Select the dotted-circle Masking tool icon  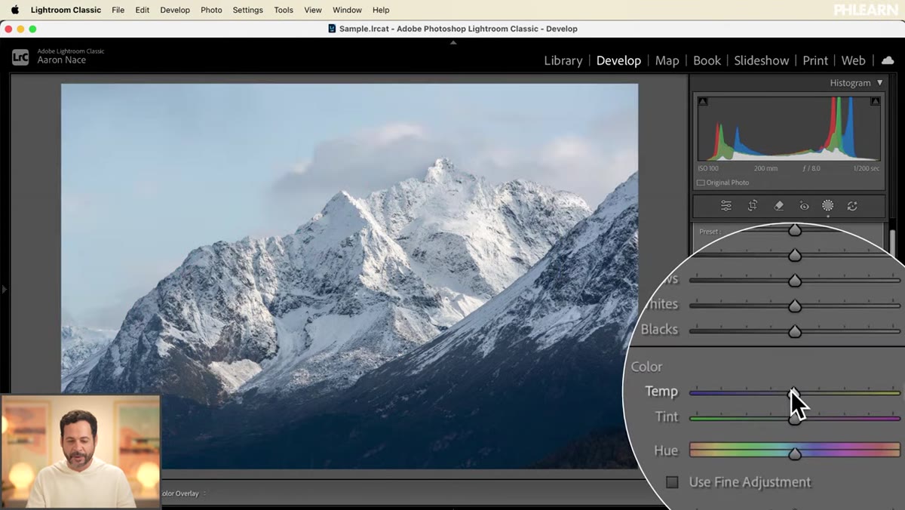pos(827,206)
